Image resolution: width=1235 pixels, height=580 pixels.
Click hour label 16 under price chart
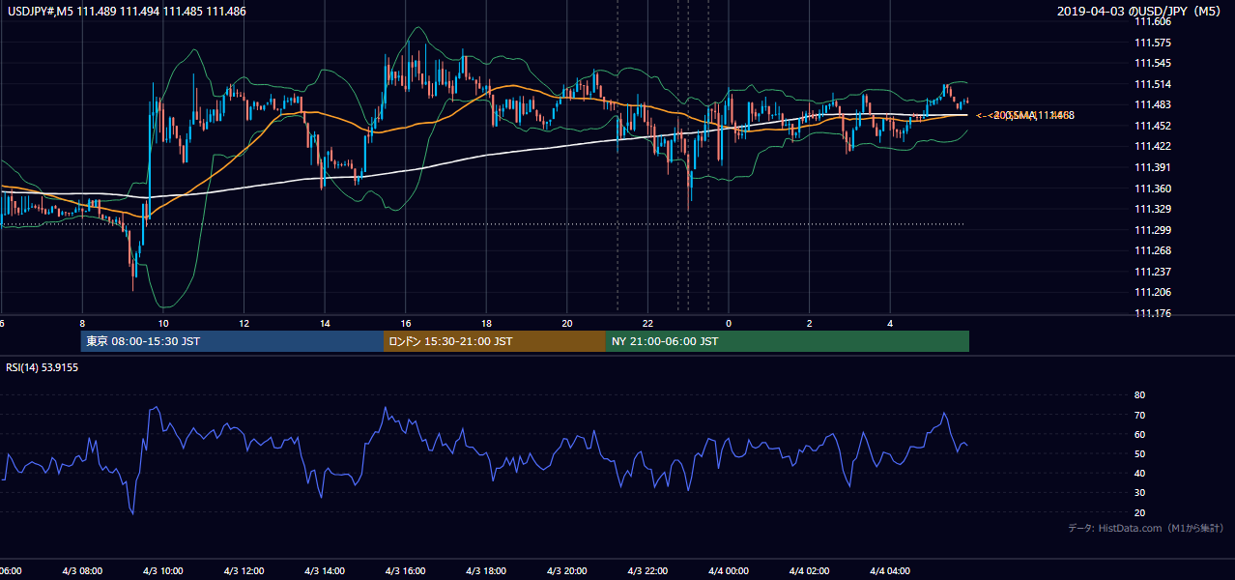(x=406, y=323)
